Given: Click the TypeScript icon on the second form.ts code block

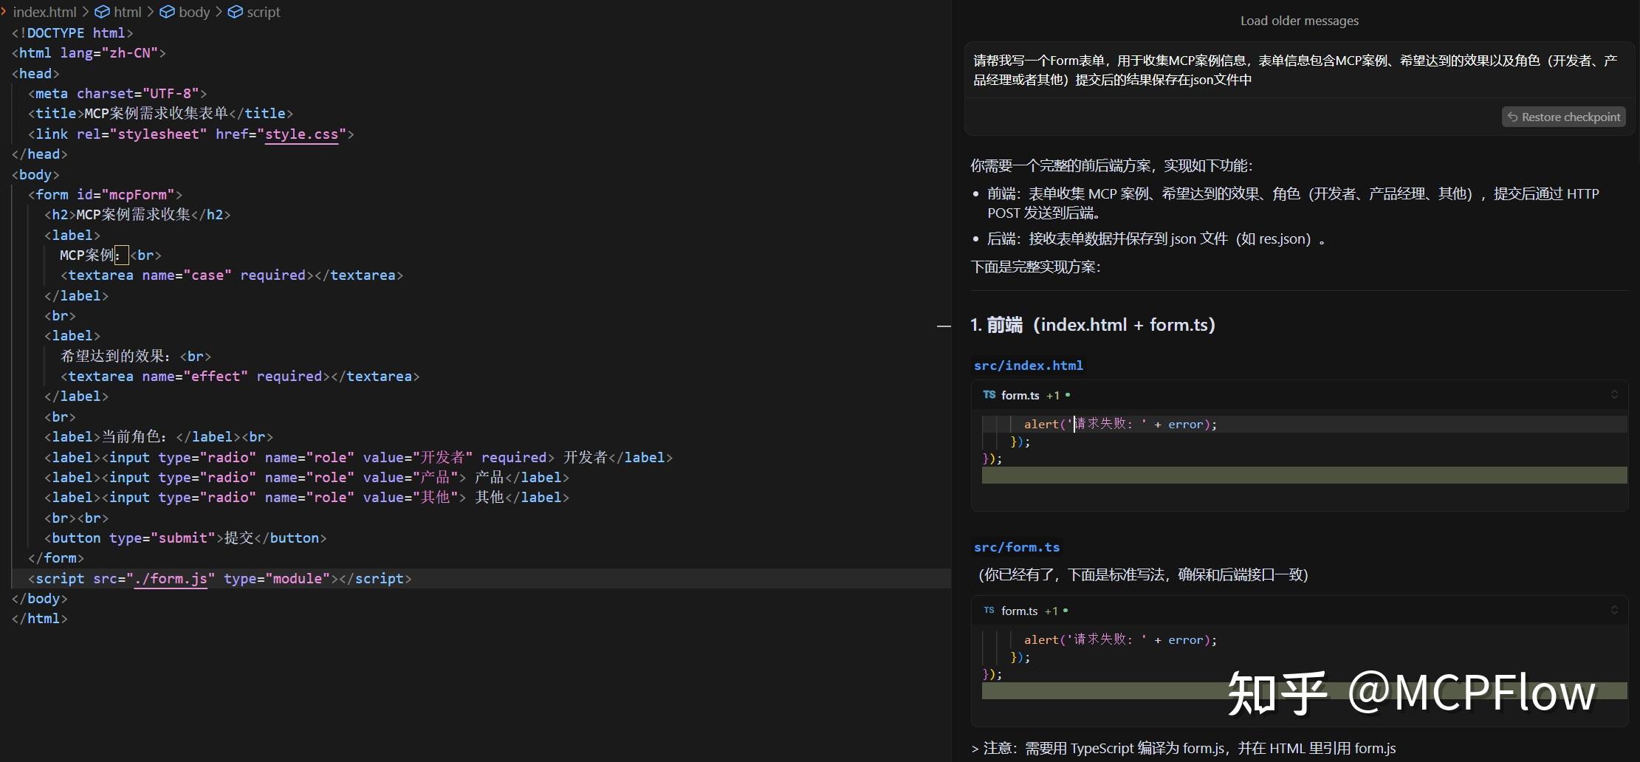Looking at the screenshot, I should click(989, 611).
